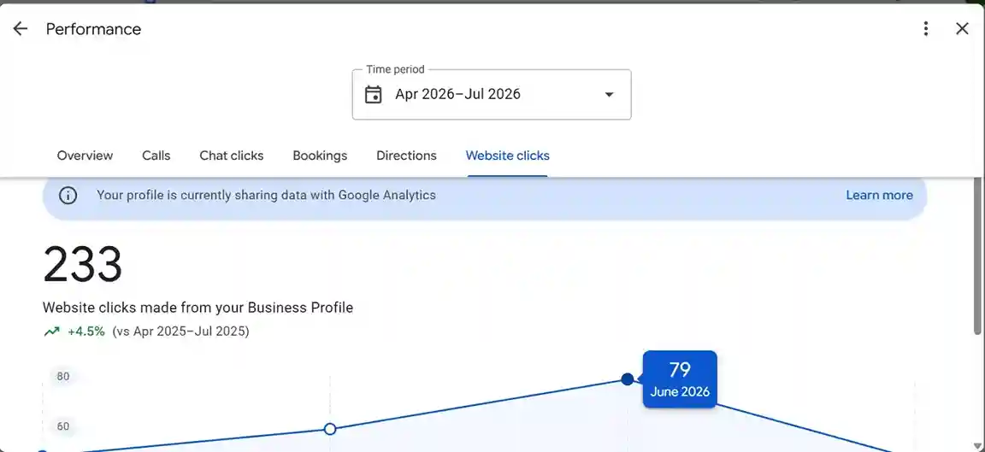Open the Chat clicks tab
Image resolution: width=985 pixels, height=452 pixels.
(x=231, y=156)
